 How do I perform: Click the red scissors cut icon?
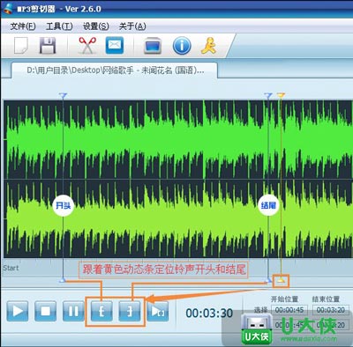pyautogui.click(x=87, y=45)
